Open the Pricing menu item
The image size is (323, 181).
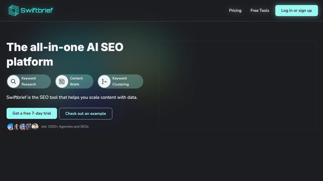[235, 11]
